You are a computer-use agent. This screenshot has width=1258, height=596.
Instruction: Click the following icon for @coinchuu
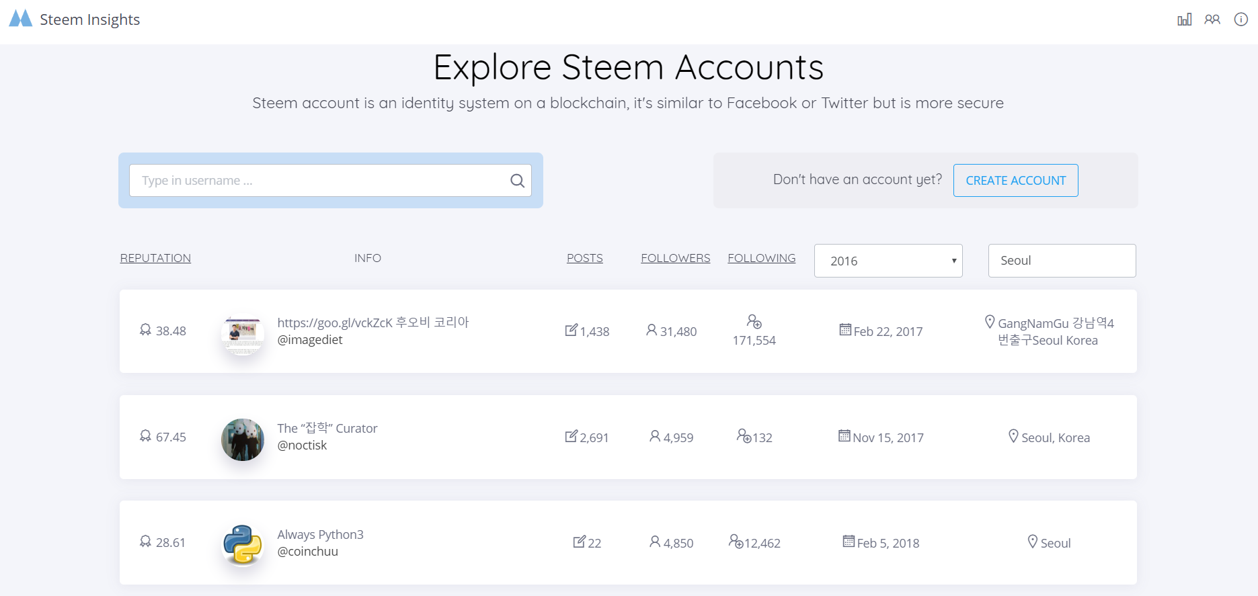(x=736, y=541)
